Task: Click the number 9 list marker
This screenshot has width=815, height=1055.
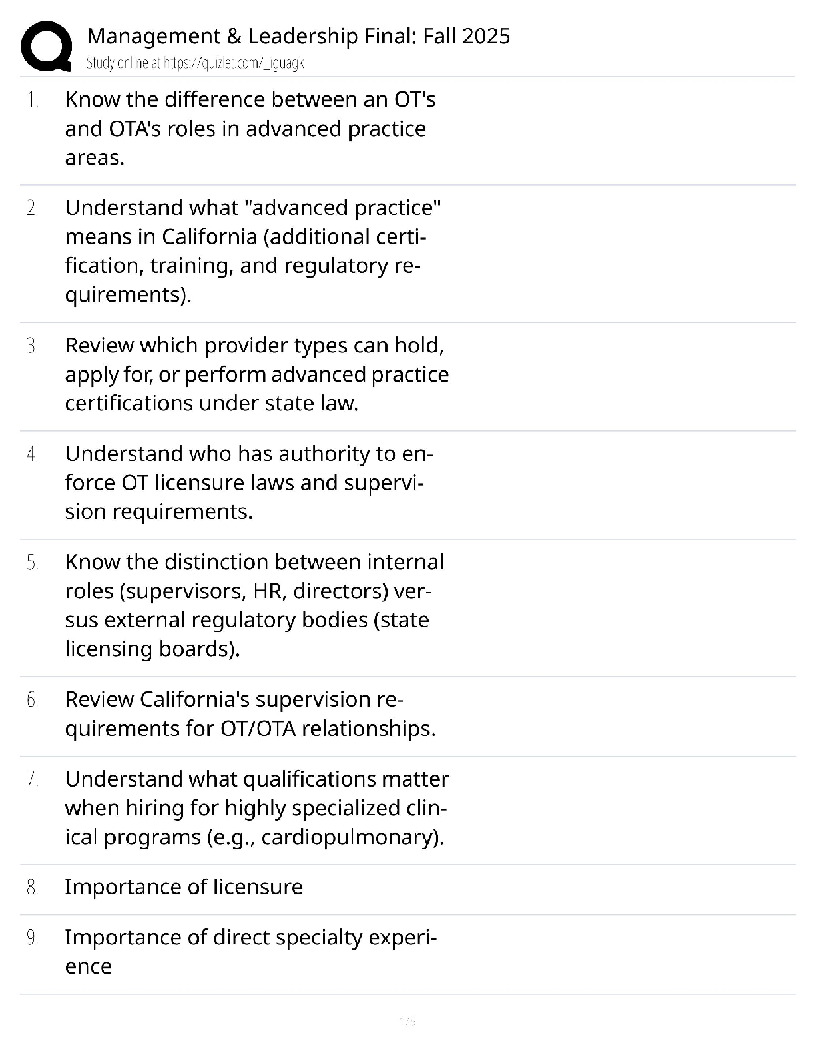Action: pos(33,938)
